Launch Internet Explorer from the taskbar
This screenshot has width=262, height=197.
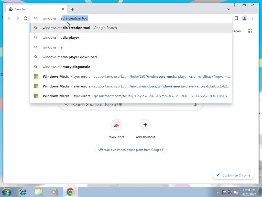point(23,192)
